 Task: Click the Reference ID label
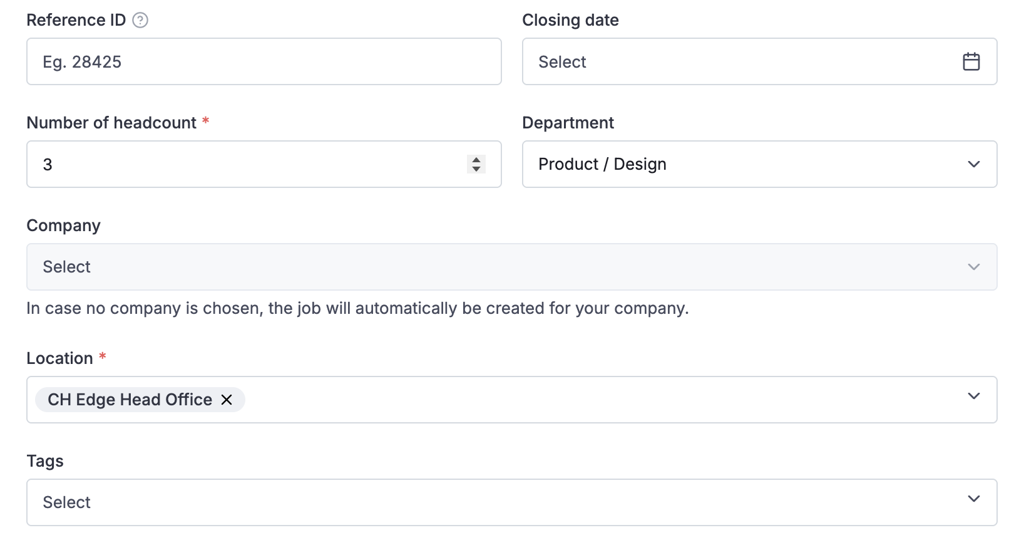[76, 20]
